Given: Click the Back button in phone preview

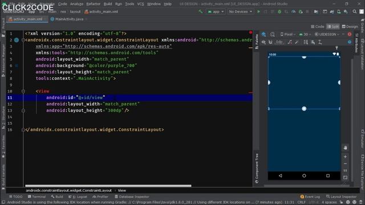Looking at the screenshot, I should tap(280, 176).
